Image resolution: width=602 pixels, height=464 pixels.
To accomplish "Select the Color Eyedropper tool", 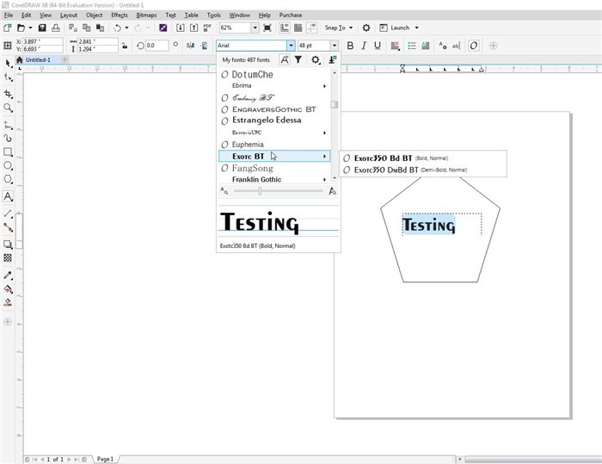I will tap(8, 275).
